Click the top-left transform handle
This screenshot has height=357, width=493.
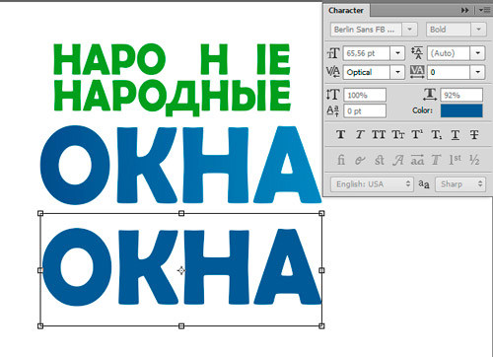[x=40, y=213]
